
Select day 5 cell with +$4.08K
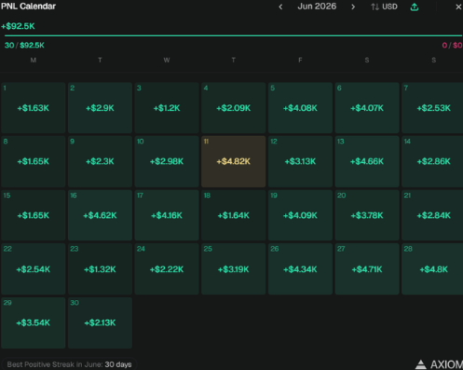point(300,108)
